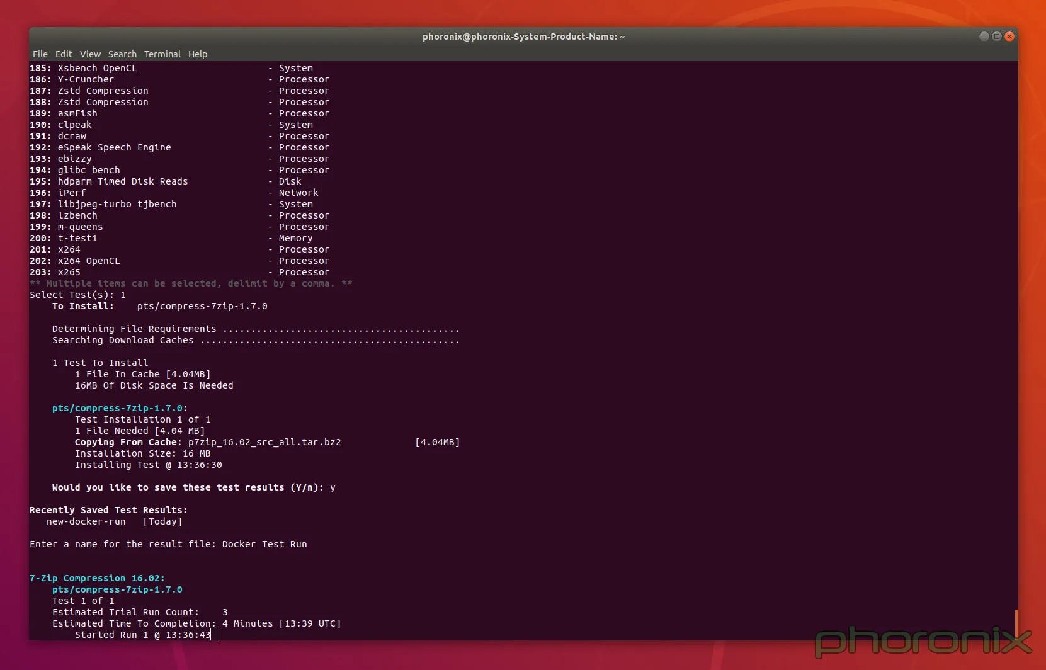Click the cyan 'pts/compress-7zip-1.7.0:' install header
Image resolution: width=1046 pixels, height=670 pixels.
point(120,408)
